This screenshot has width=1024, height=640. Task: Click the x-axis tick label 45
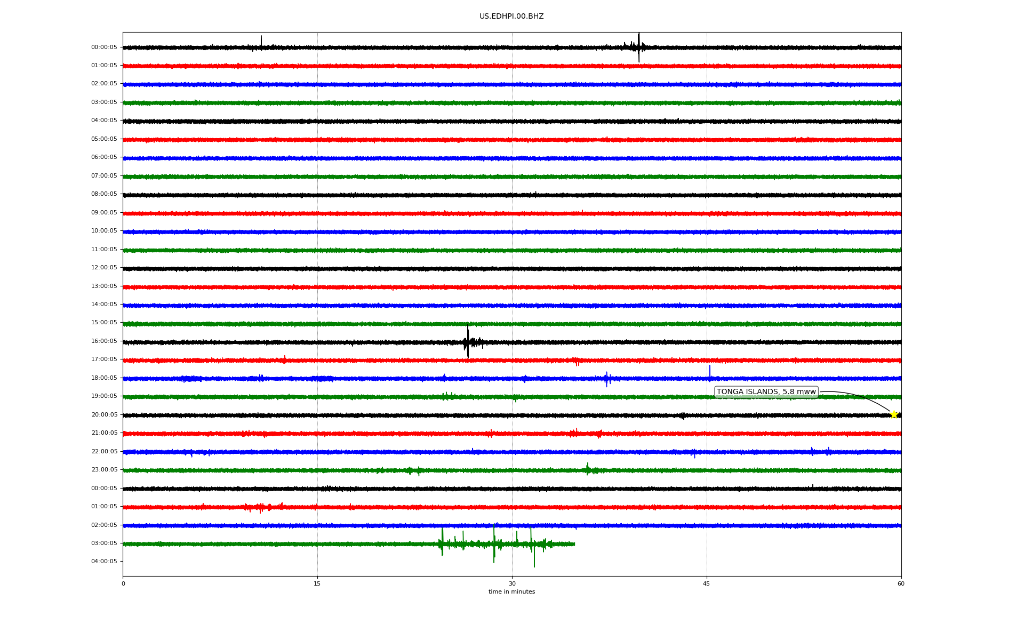[707, 584]
